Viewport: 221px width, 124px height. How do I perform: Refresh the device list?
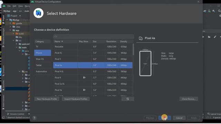pos(128,99)
